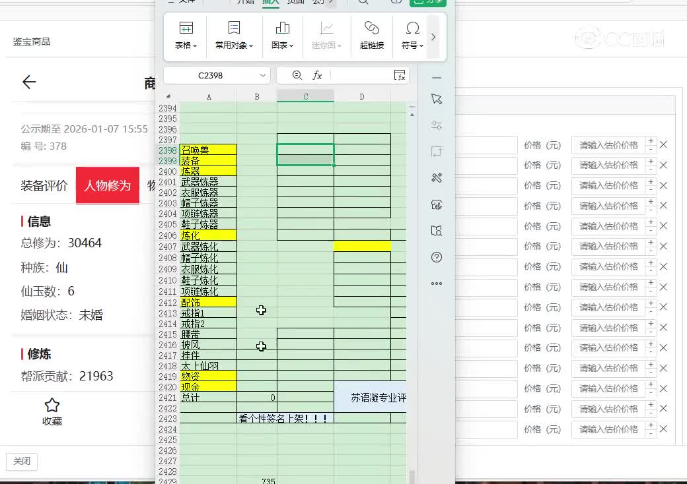
Task: Open the design tools pencil-ruler sidebar icon
Action: pos(436,178)
